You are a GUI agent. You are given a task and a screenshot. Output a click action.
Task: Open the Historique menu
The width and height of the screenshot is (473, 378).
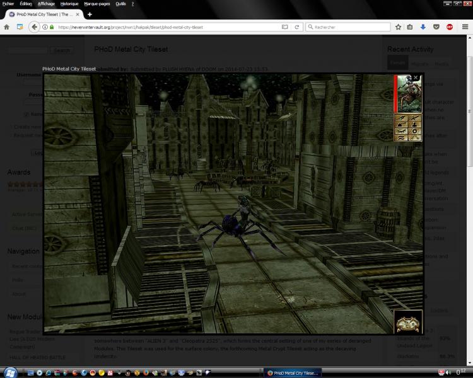[69, 4]
